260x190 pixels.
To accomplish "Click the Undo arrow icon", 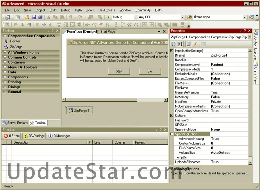I will pyautogui.click(x=70, y=17).
